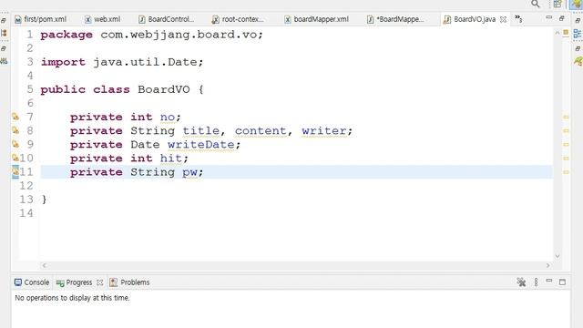Viewport: 583px width, 328px height.
Task: Click the 'writer' field on line 8
Action: point(324,131)
